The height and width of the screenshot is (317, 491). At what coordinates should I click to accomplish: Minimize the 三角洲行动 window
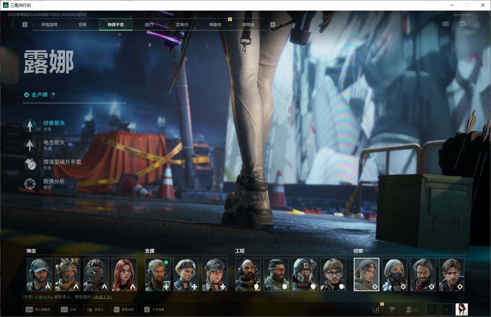(452, 5)
